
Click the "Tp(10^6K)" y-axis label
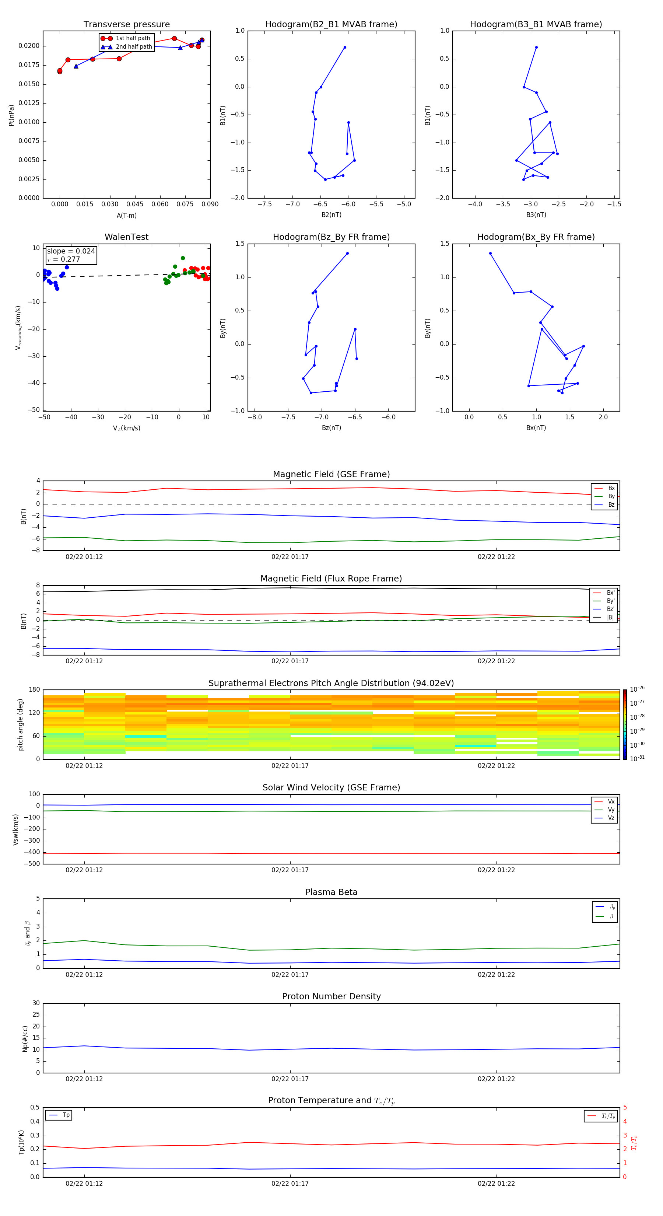[21, 1142]
